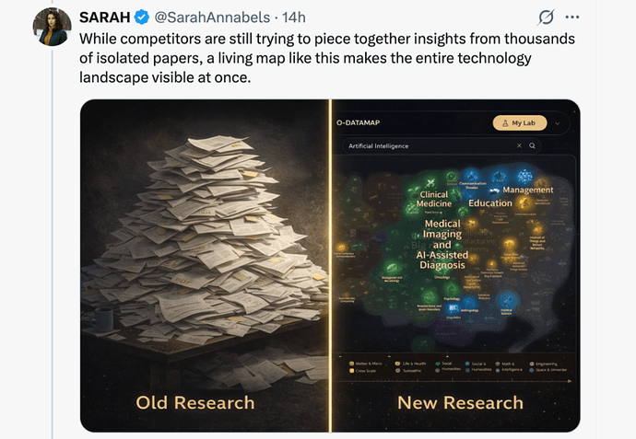This screenshot has height=439, width=636.
Task: Click the blue verified badge beside SARAH
Action: (143, 17)
